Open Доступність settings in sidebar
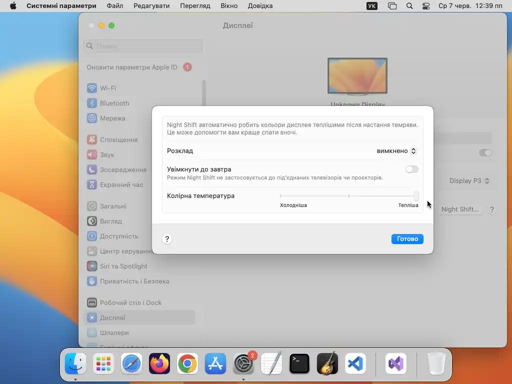Viewport: 512px width, 384px height. 112,236
